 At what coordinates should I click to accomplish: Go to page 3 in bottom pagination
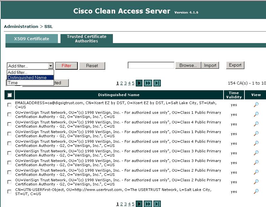pos(125,204)
